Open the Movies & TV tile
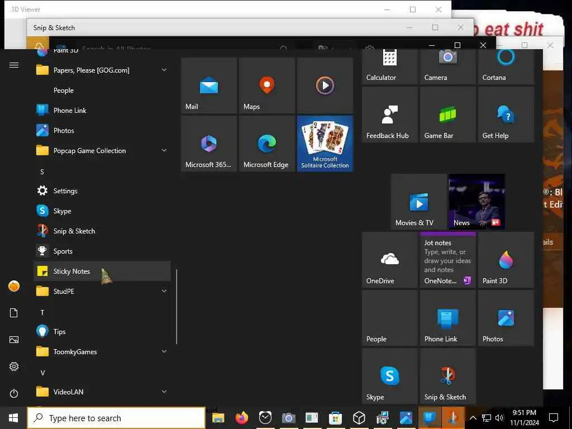Screen dimensions: 572x429 pyautogui.click(x=419, y=201)
